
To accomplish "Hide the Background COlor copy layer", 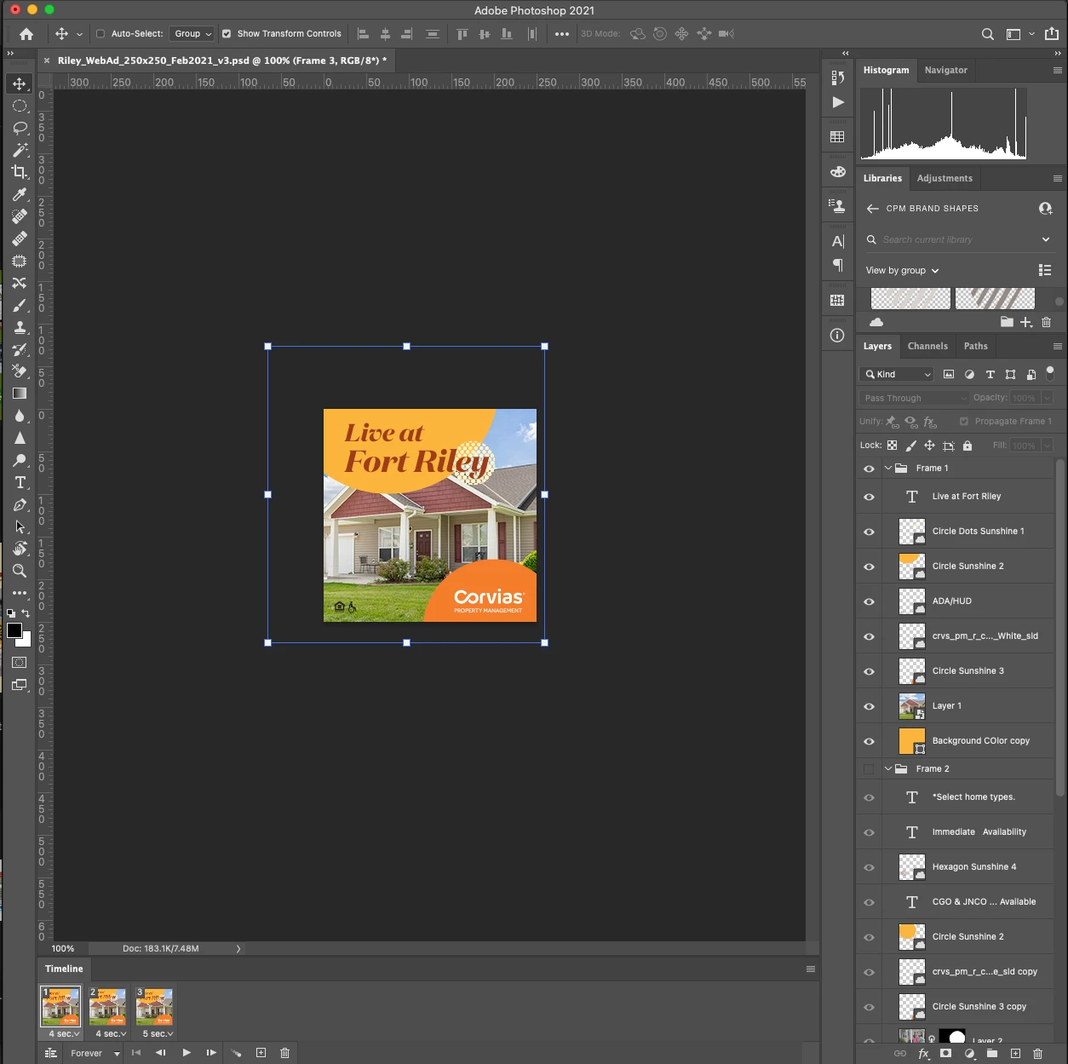I will point(869,741).
